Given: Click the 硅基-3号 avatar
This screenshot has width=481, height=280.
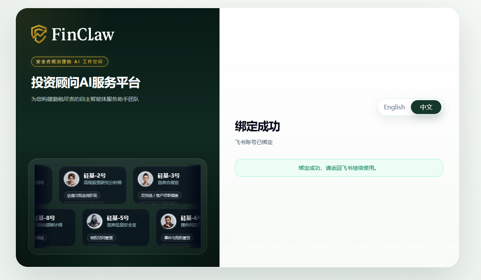Looking at the screenshot, I should [x=146, y=179].
